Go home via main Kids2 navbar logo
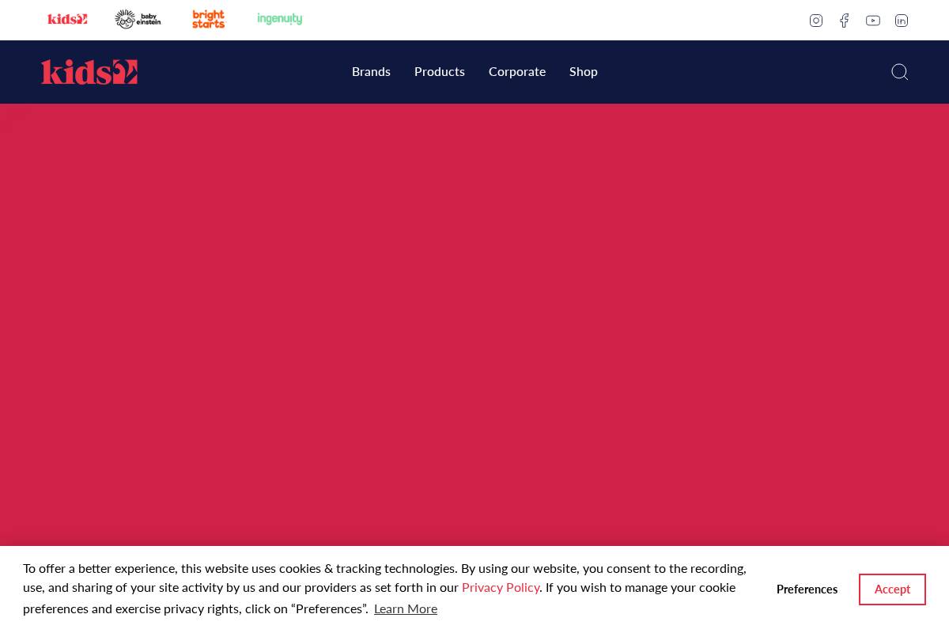This screenshot has height=633, width=949. (x=89, y=72)
